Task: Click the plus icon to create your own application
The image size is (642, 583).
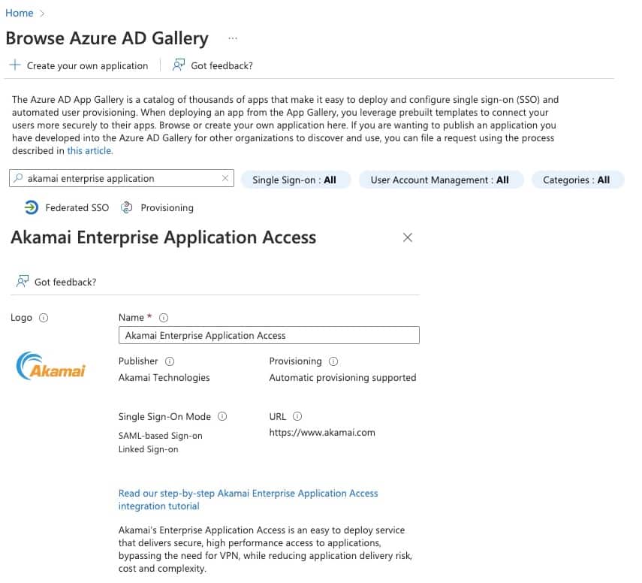Action: (x=14, y=65)
